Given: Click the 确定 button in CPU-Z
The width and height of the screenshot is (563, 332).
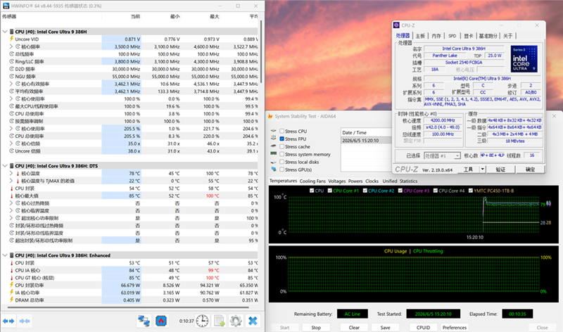Looking at the screenshot, I should tap(530, 169).
